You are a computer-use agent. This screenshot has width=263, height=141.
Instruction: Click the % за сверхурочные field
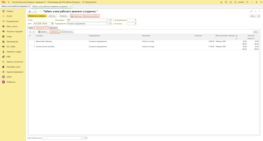click(132, 20)
